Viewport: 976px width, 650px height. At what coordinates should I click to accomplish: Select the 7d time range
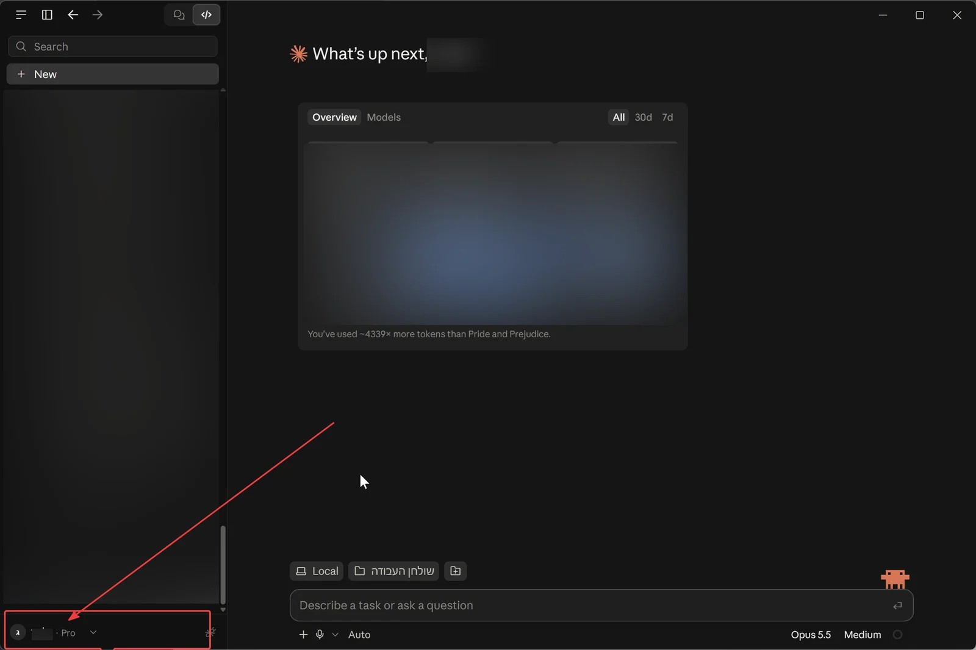[667, 117]
